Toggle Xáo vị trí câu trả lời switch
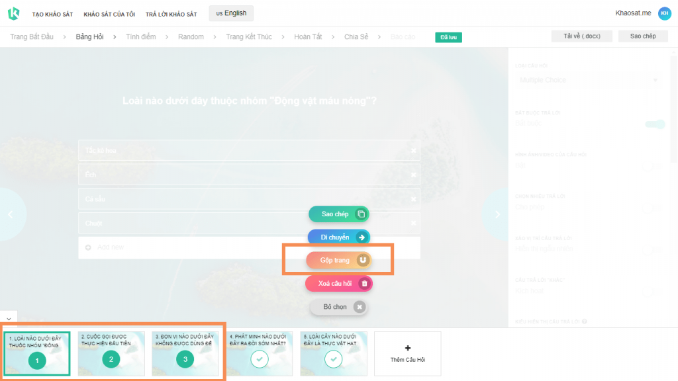Viewport: 678px width, 381px height. 653,249
